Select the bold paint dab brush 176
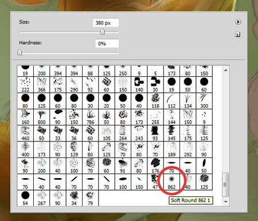The height and width of the screenshot is (221, 258). [x=155, y=166]
